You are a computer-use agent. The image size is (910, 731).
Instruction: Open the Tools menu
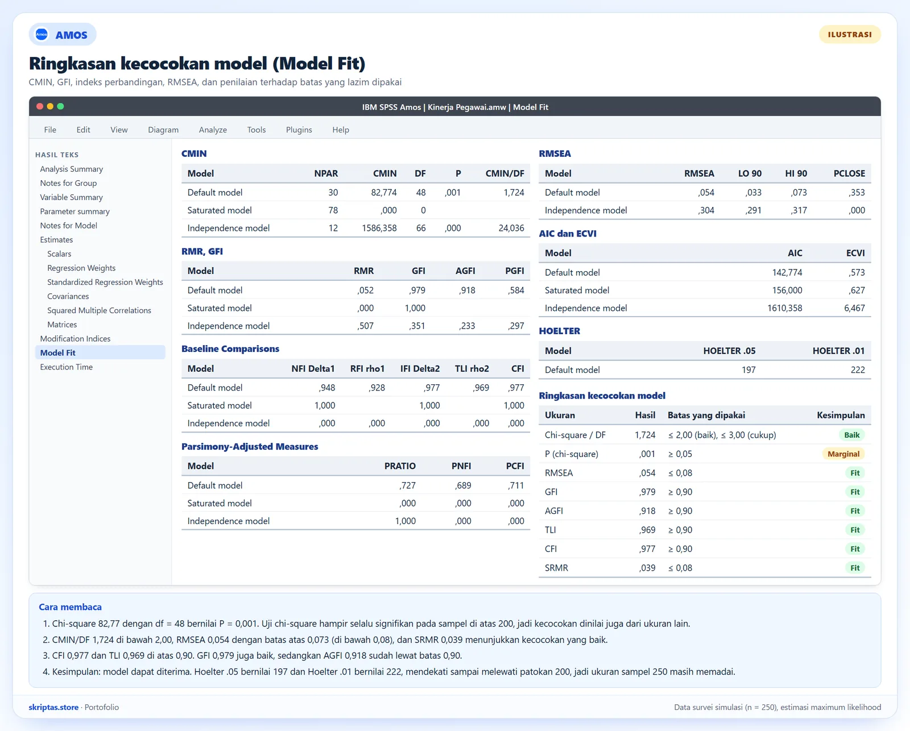pos(257,130)
